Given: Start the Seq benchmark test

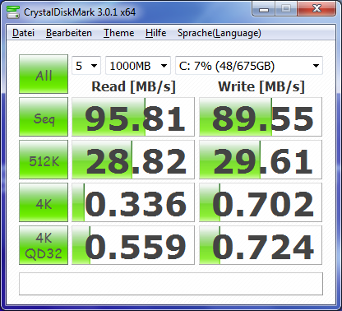Looking at the screenshot, I should [44, 117].
